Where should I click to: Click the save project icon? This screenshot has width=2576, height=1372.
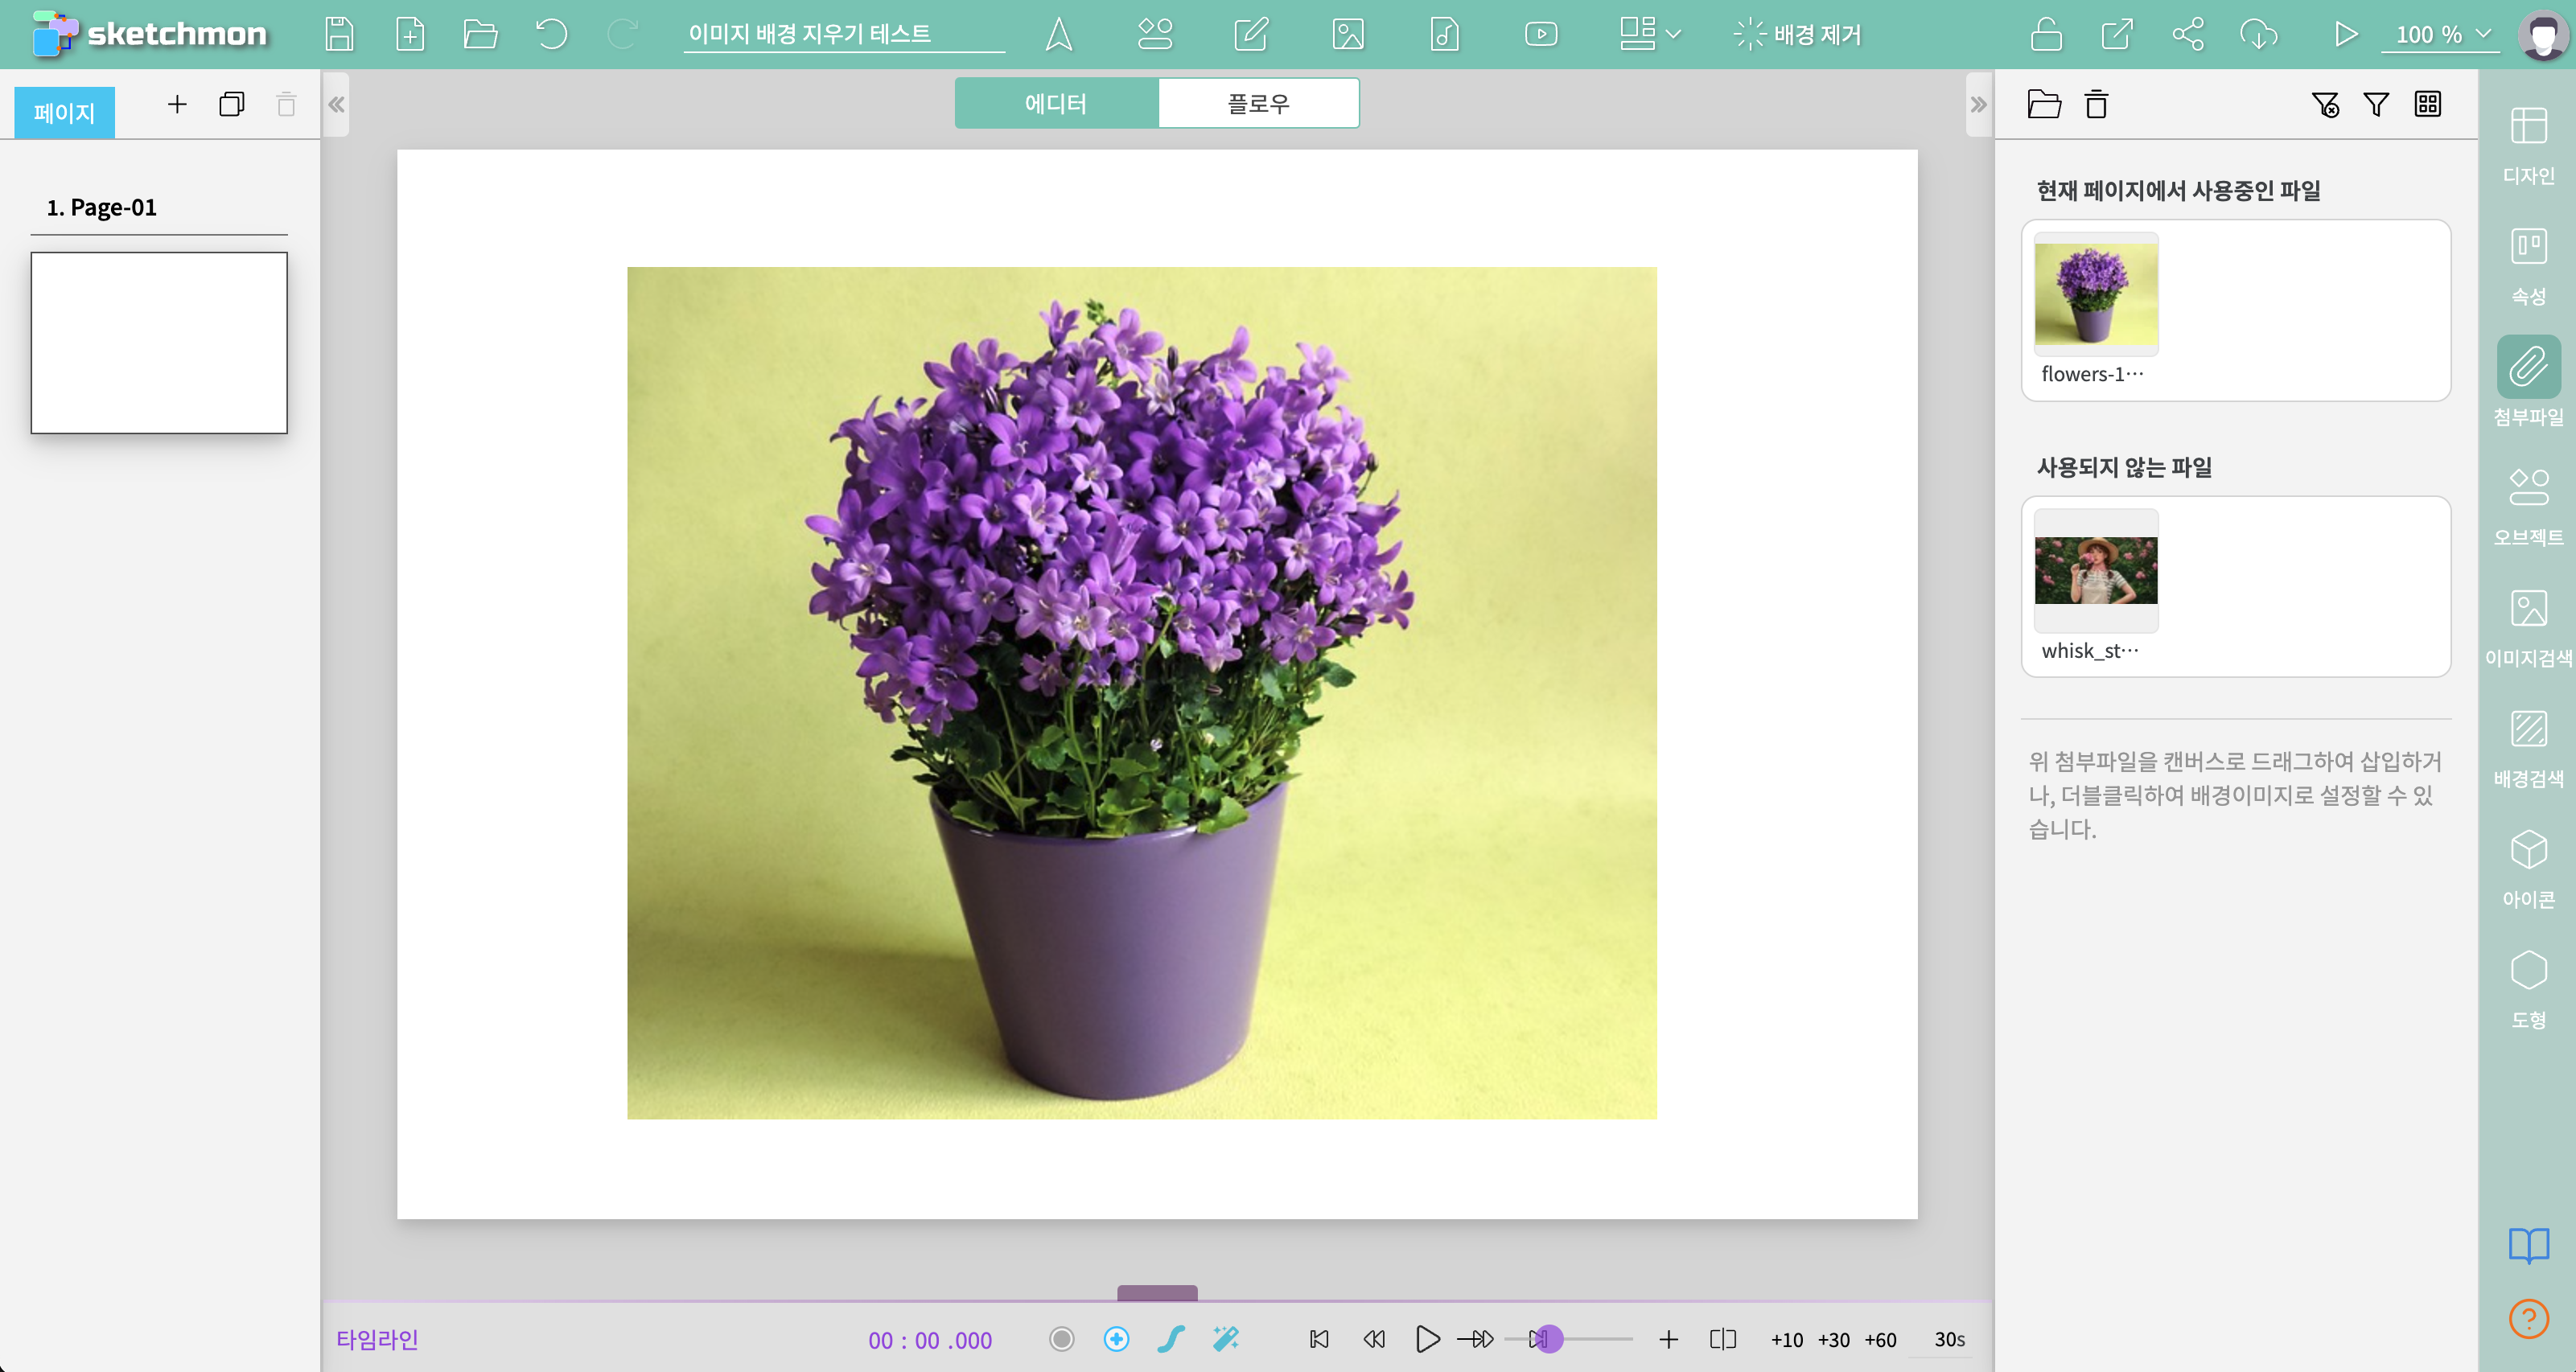(x=339, y=34)
